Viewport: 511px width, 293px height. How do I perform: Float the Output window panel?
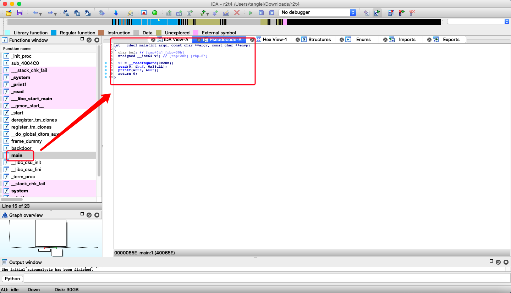[x=498, y=262]
